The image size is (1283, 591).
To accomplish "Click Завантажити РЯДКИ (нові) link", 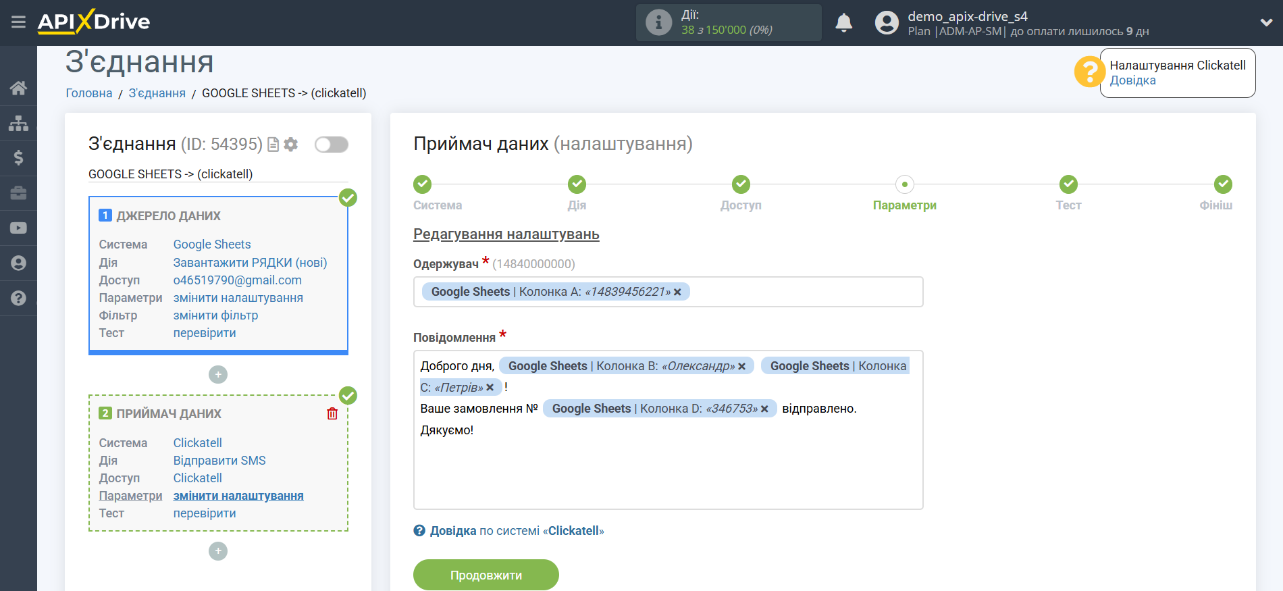I will [250, 263].
